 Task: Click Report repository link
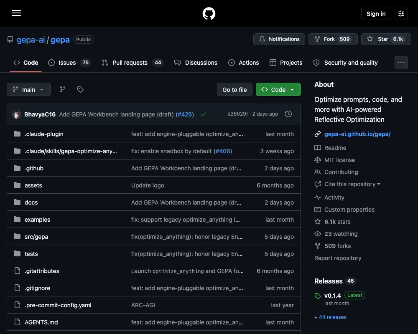click(338, 258)
